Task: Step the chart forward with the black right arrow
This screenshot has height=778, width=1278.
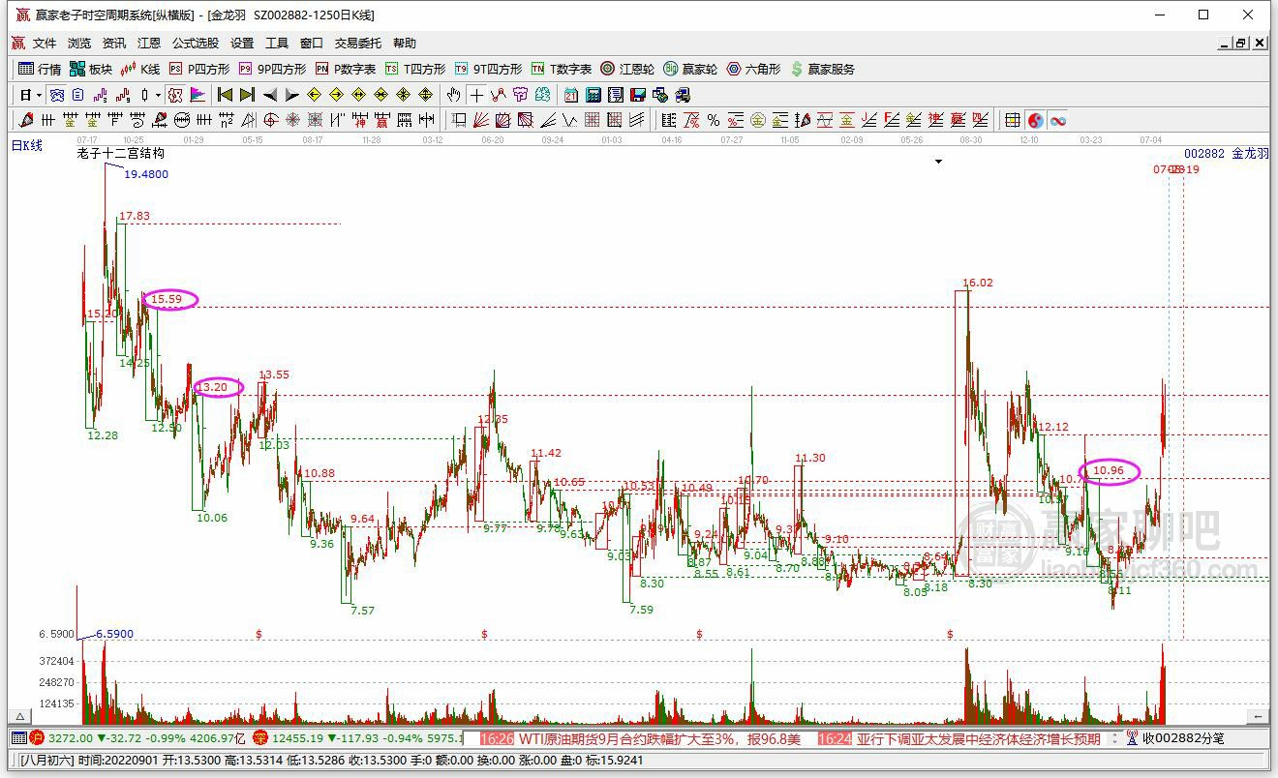Action: point(292,95)
